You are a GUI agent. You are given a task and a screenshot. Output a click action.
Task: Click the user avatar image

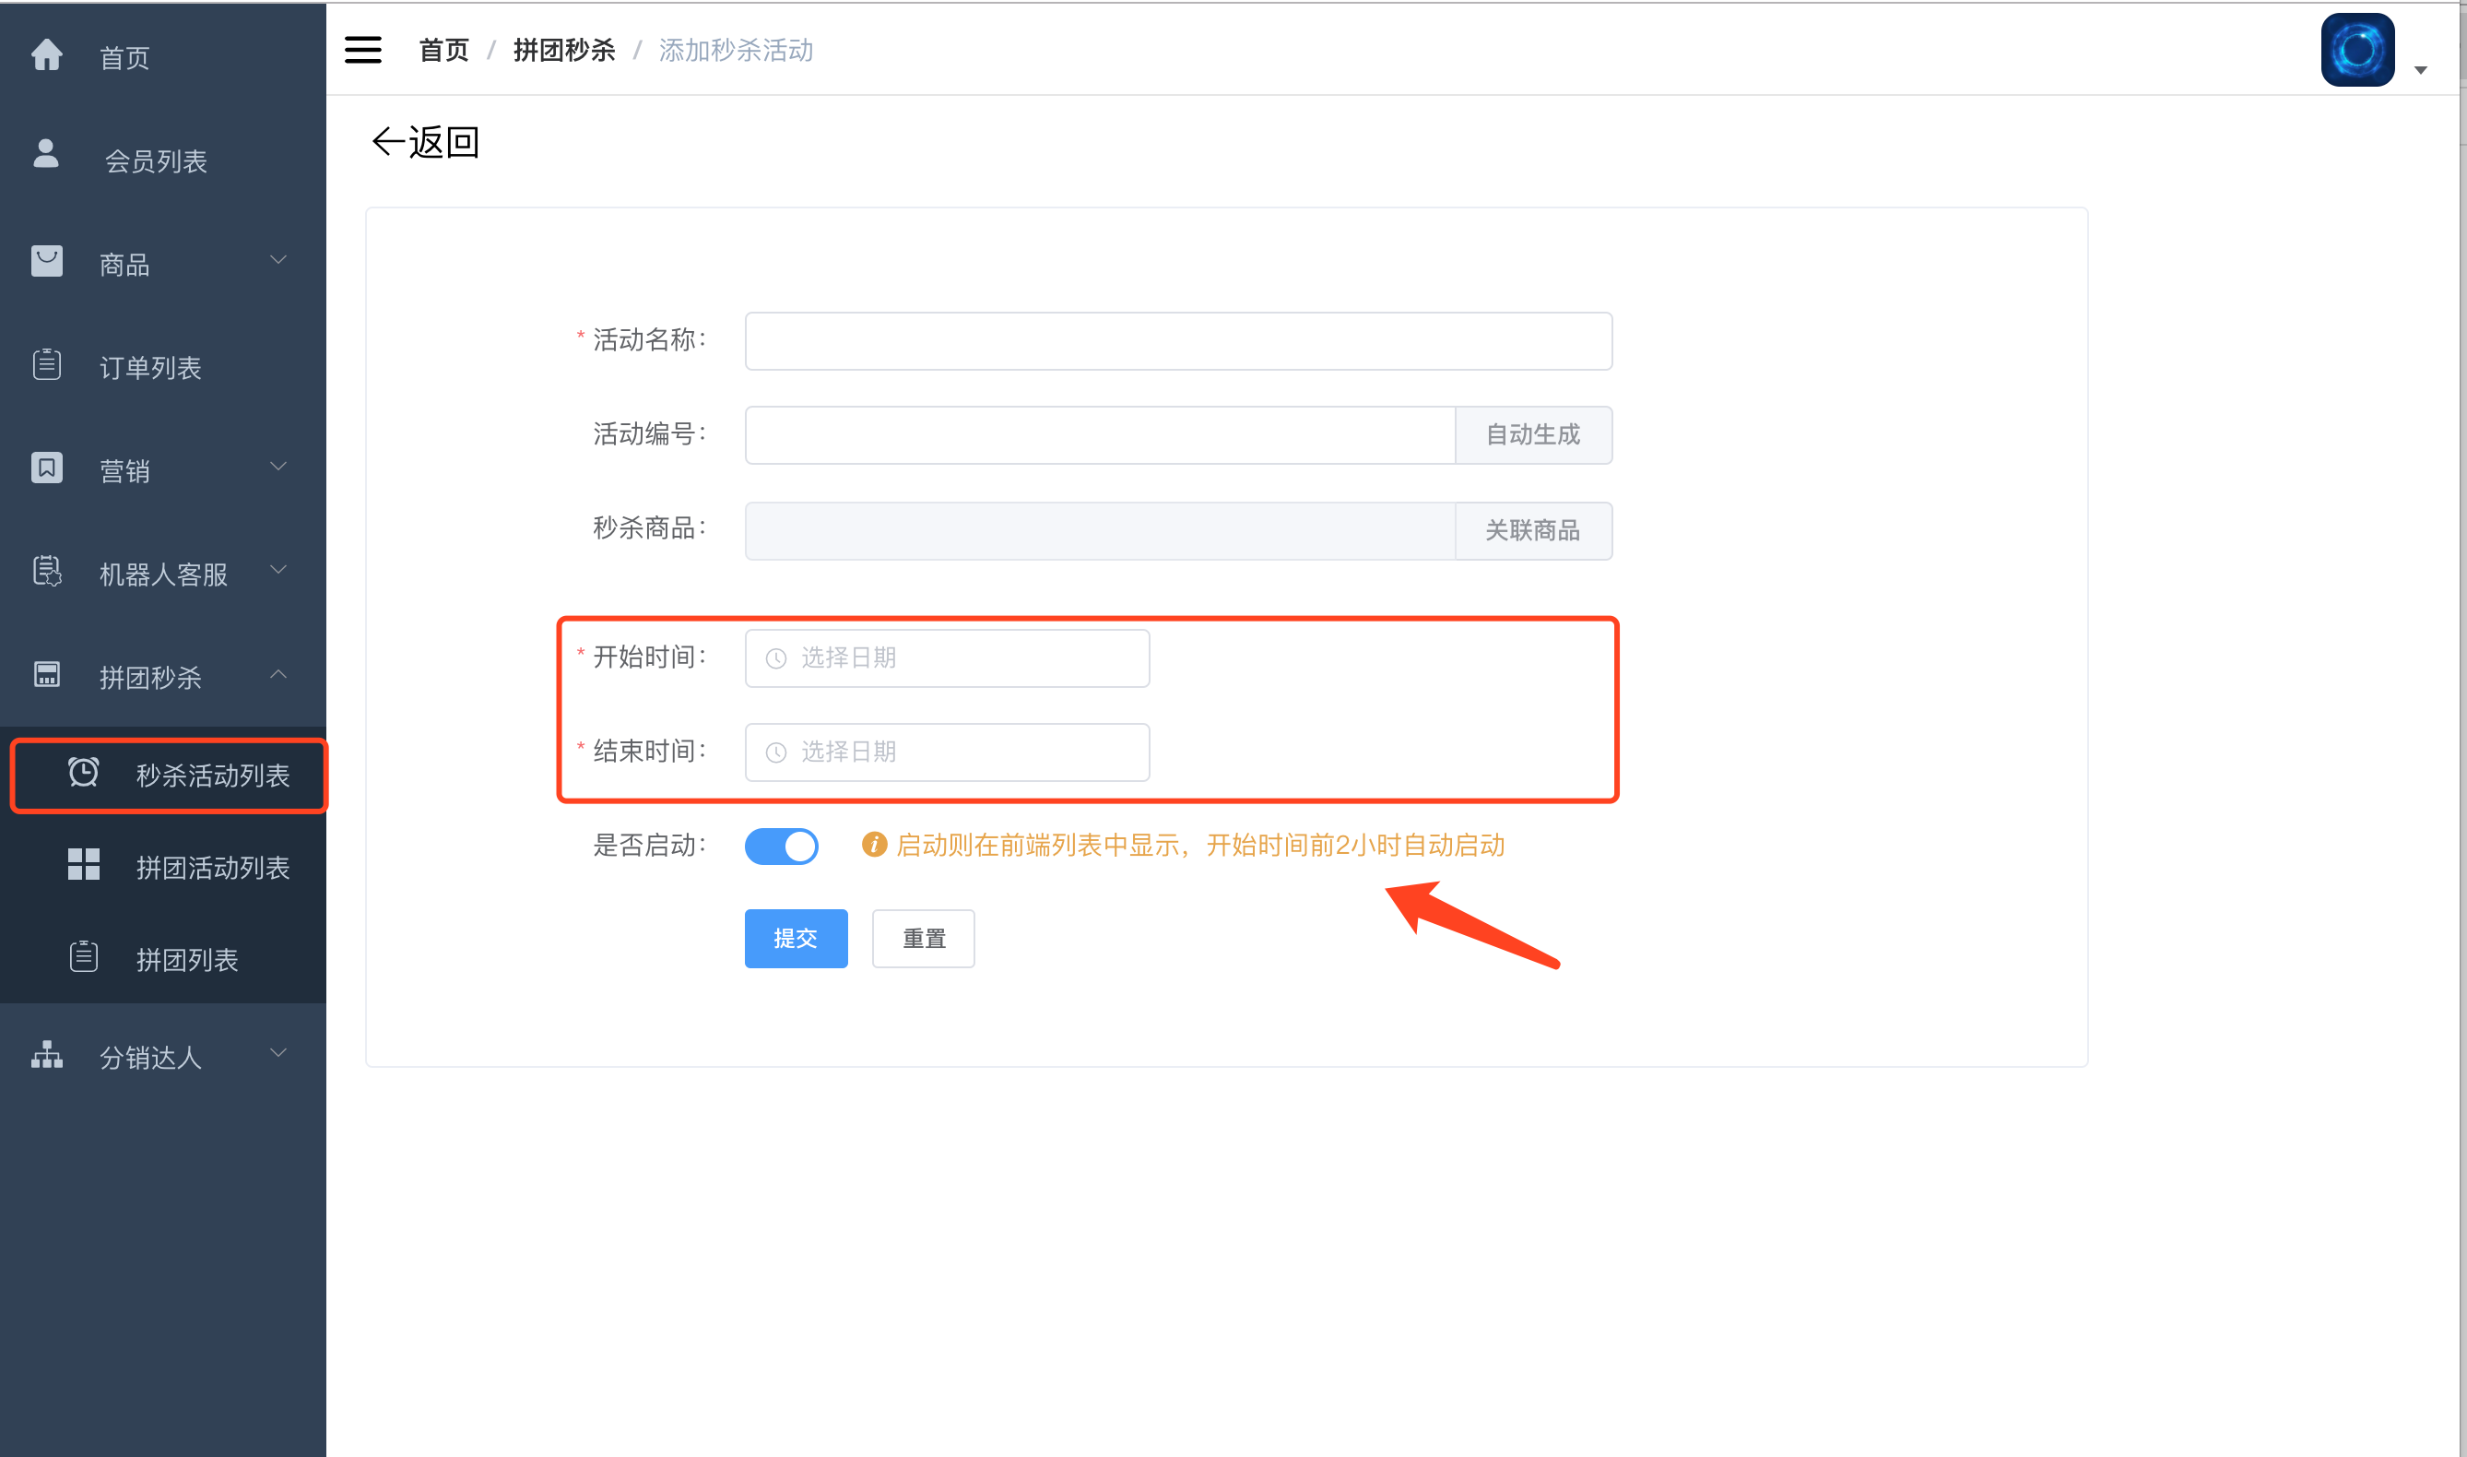[x=2357, y=50]
